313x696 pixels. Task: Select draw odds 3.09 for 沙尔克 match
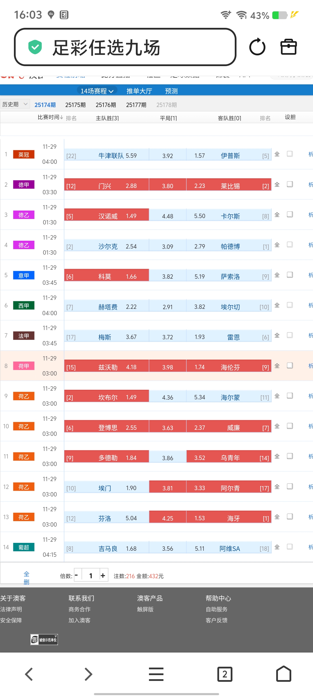click(x=168, y=246)
